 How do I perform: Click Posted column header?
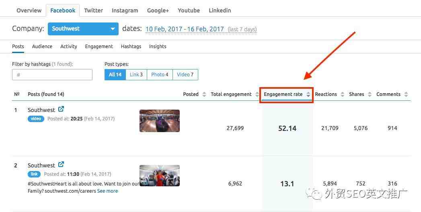191,94
